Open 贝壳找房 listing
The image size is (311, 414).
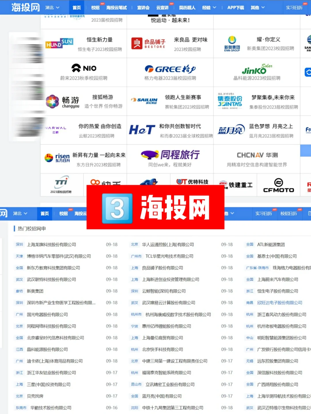point(35,396)
